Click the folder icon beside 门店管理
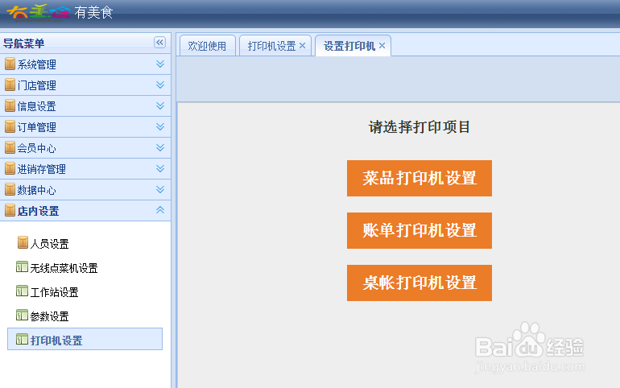Screen dimensions: 620x388 tap(10, 85)
